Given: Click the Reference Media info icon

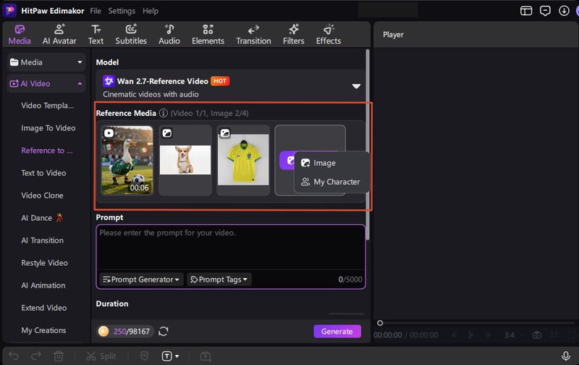Looking at the screenshot, I should click(x=164, y=114).
